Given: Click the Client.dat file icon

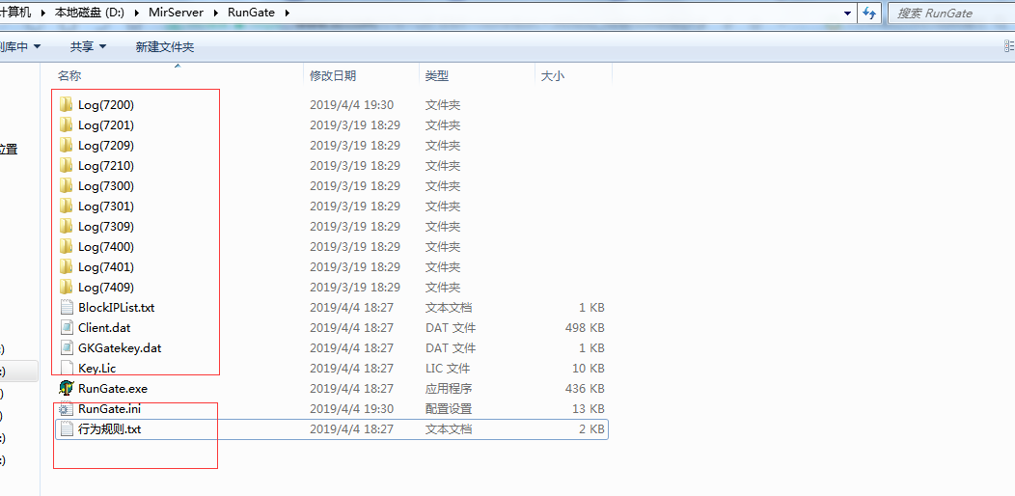Looking at the screenshot, I should 66,327.
